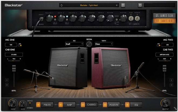178x112 pixels.
Task: Click the PRE-FX power icon
Action: coord(38,104)
